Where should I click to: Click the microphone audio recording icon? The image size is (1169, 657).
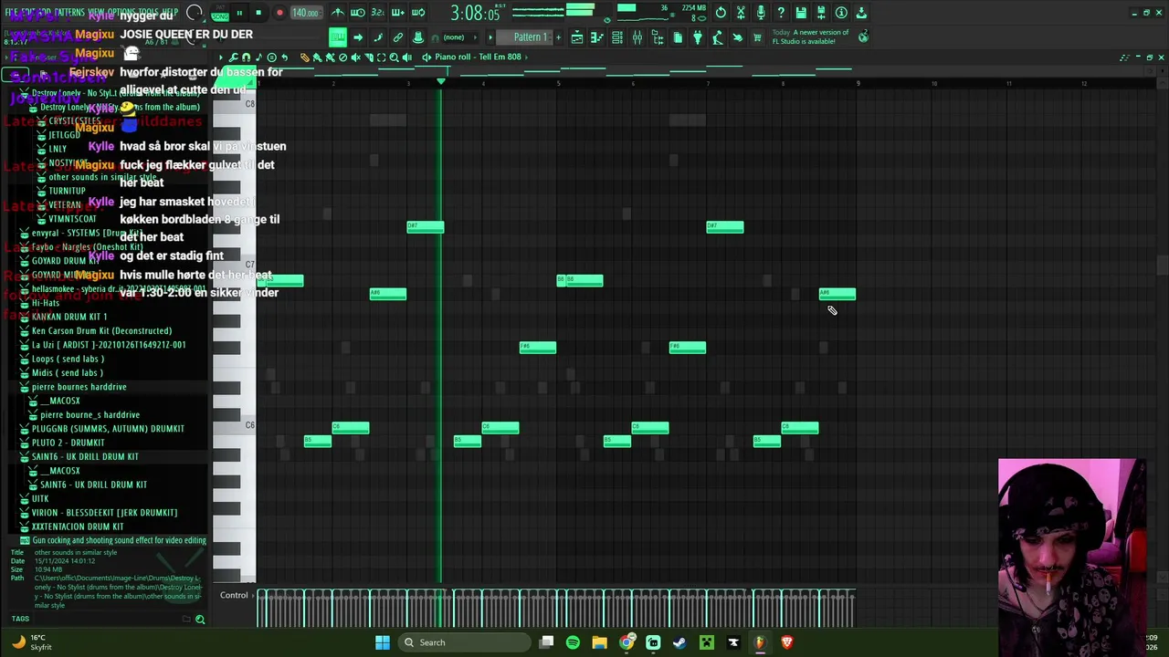[x=761, y=13]
